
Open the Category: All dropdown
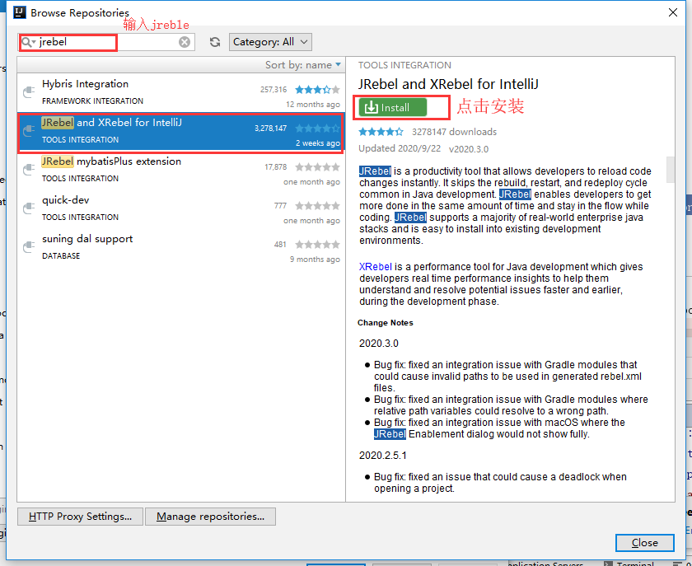(270, 42)
